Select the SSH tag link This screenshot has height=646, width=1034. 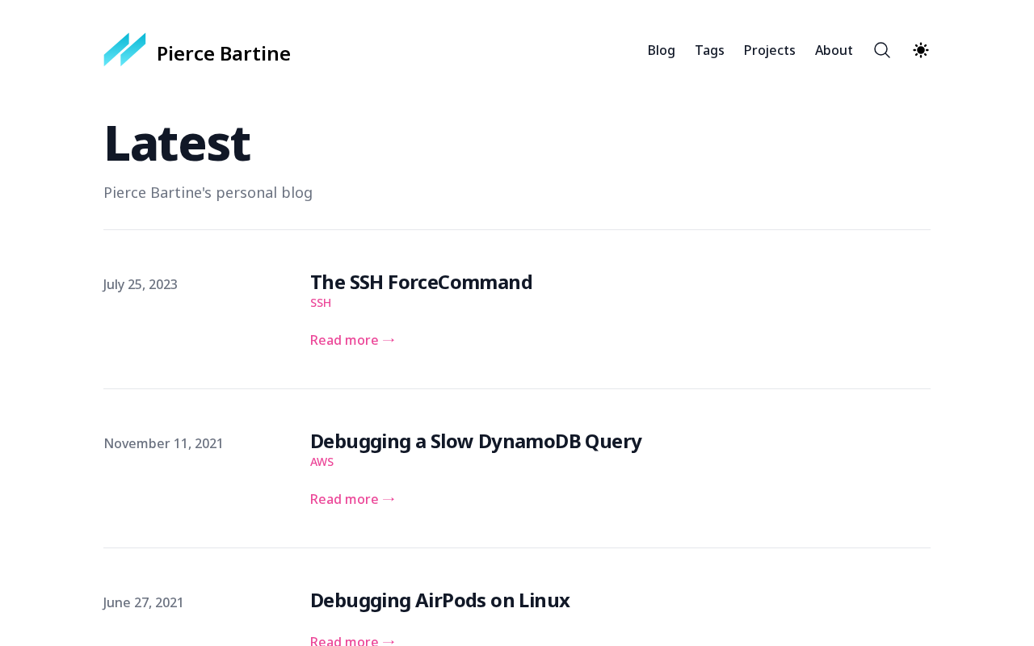click(321, 303)
